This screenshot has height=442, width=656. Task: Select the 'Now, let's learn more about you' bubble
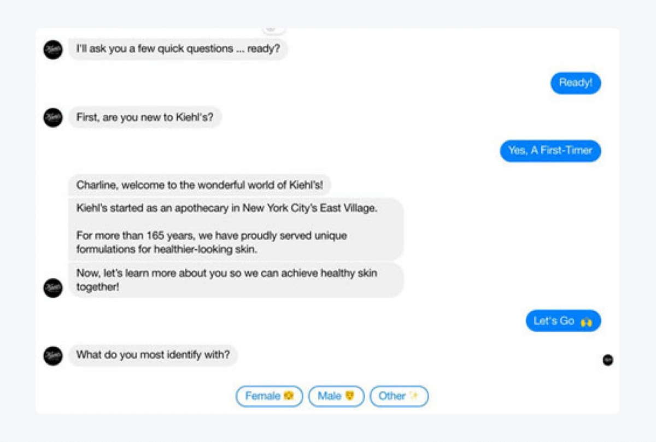pyautogui.click(x=226, y=279)
